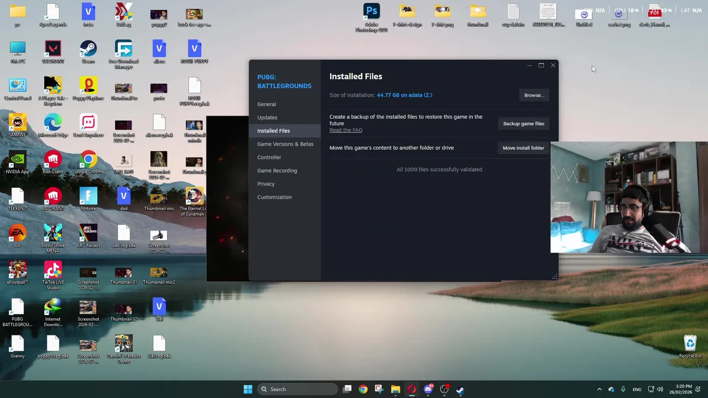708x398 pixels.
Task: Open File Explorer from the taskbar
Action: 395,389
